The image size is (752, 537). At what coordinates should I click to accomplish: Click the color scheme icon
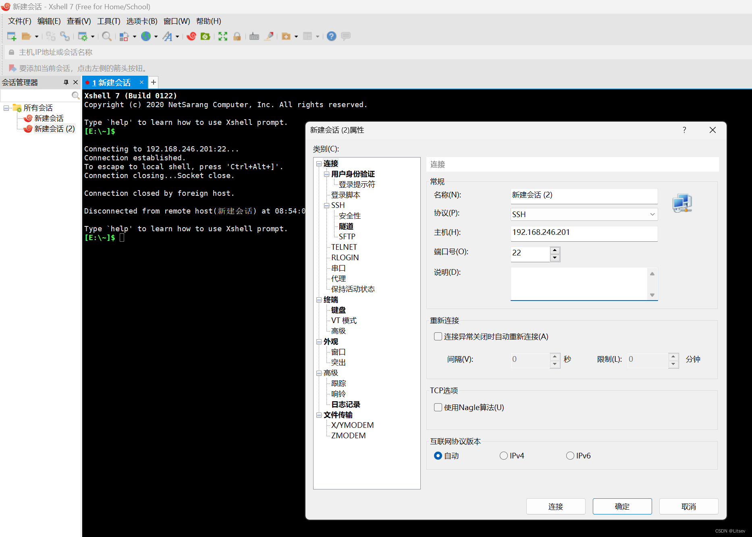(124, 36)
